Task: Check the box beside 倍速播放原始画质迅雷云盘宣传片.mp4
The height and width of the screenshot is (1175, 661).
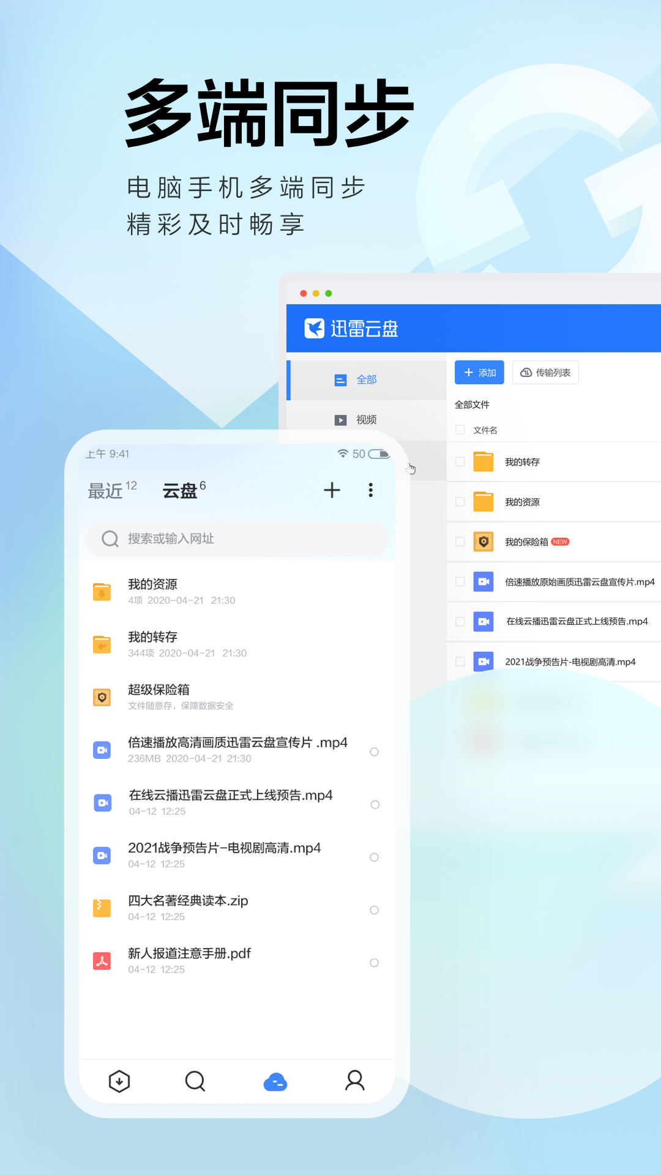Action: click(460, 581)
